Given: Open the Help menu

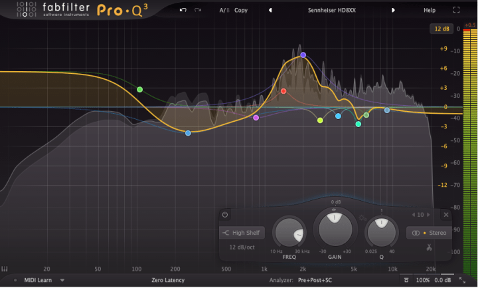Looking at the screenshot, I should click(x=430, y=11).
